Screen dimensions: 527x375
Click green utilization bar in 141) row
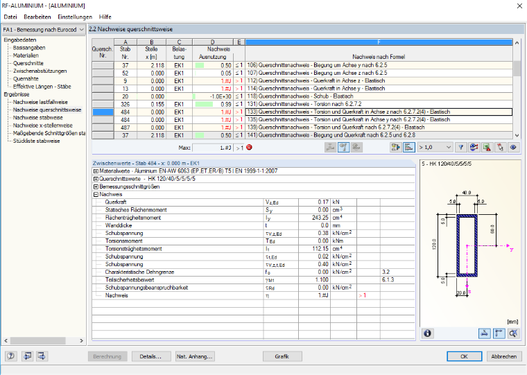200,135
